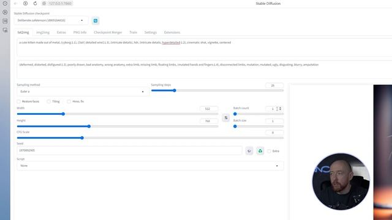Switch to the Extras tab
Viewport: 392px width, 220px height.
tap(61, 32)
